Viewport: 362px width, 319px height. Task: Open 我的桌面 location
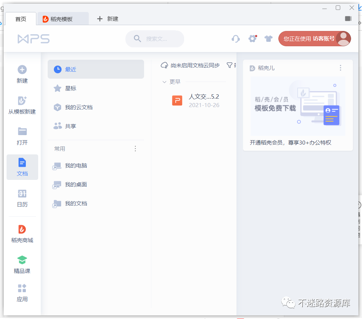tap(96, 185)
